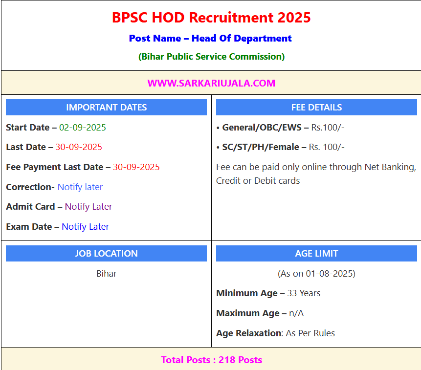This screenshot has height=370, width=421.
Task: Click the Last Date 30-09-2025 value
Action: pos(79,147)
